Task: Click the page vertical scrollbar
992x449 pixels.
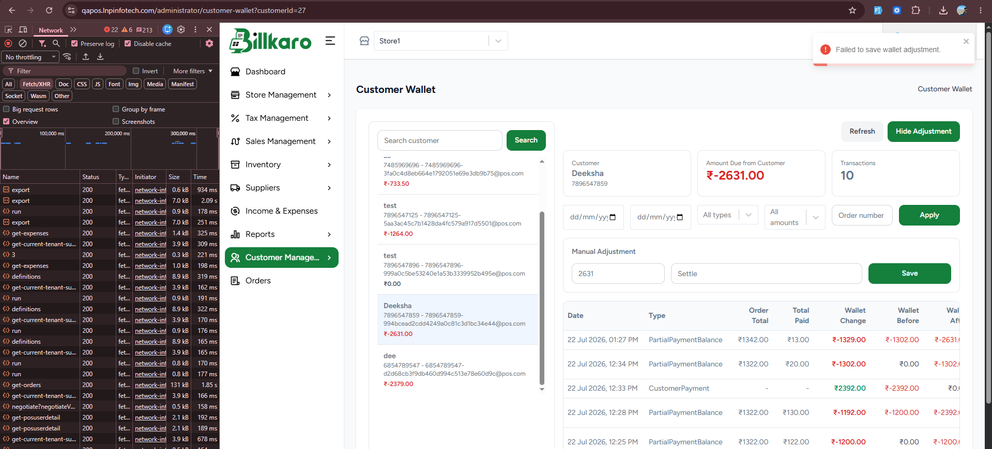Action: click(988, 217)
